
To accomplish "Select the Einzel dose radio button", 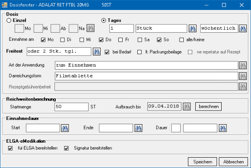I will coord(9,20).
